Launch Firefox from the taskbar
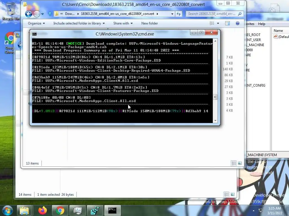 43,210
